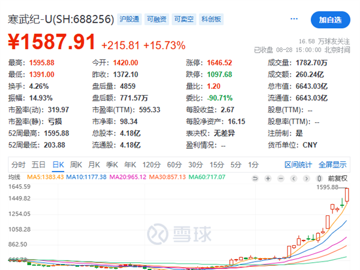Viewport: 360px width, 270px height.
Task: Click the 市盈率(TTM) value 595.33
Action: [149, 110]
